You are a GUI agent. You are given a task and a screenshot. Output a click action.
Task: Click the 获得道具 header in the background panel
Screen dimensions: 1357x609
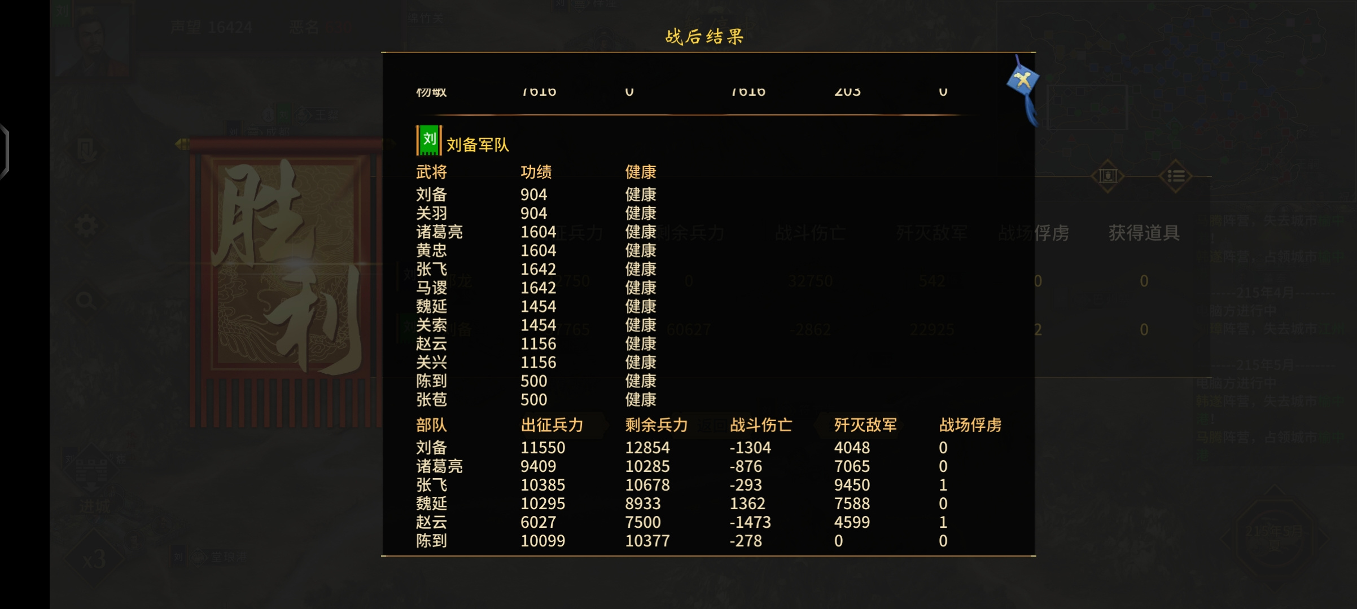tap(1144, 233)
